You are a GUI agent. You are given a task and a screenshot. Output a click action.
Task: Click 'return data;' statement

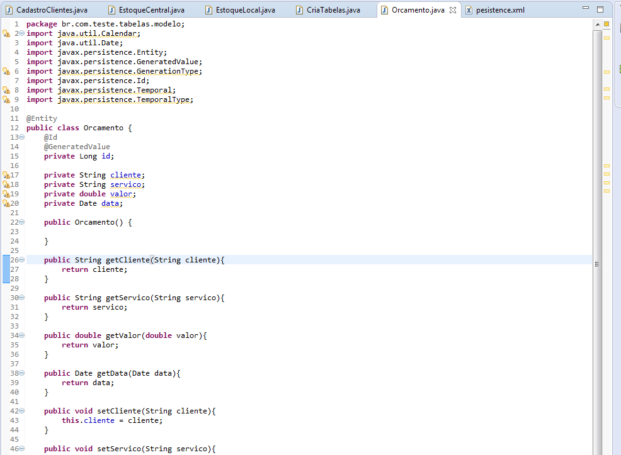[88, 383]
